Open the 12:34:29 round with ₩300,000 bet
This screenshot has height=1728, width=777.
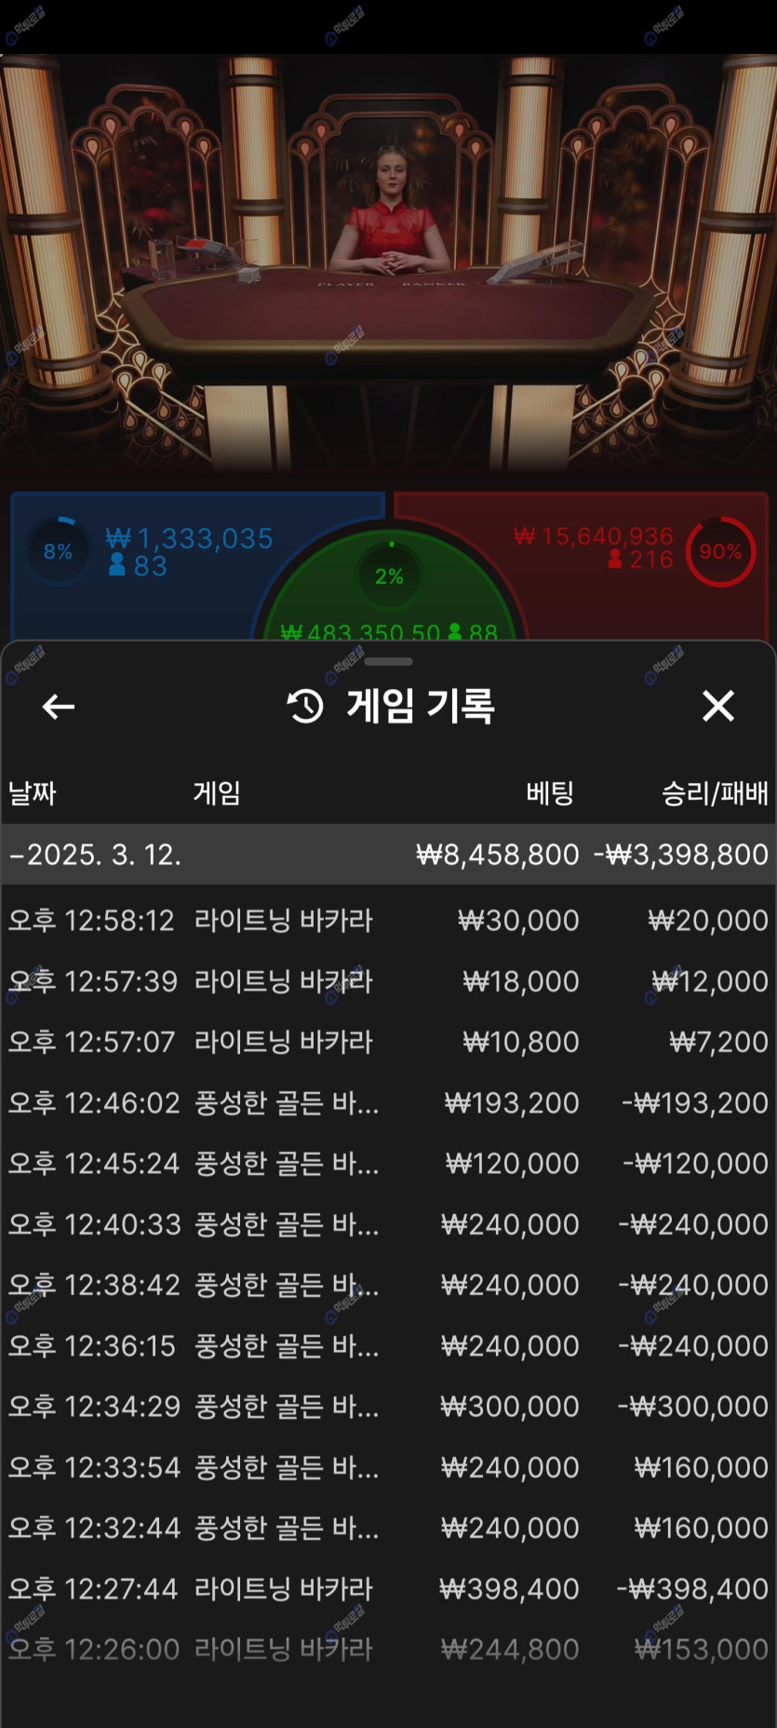tap(388, 1407)
